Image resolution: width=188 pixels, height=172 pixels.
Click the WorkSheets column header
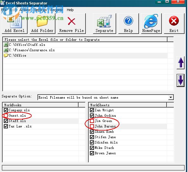click(128, 105)
